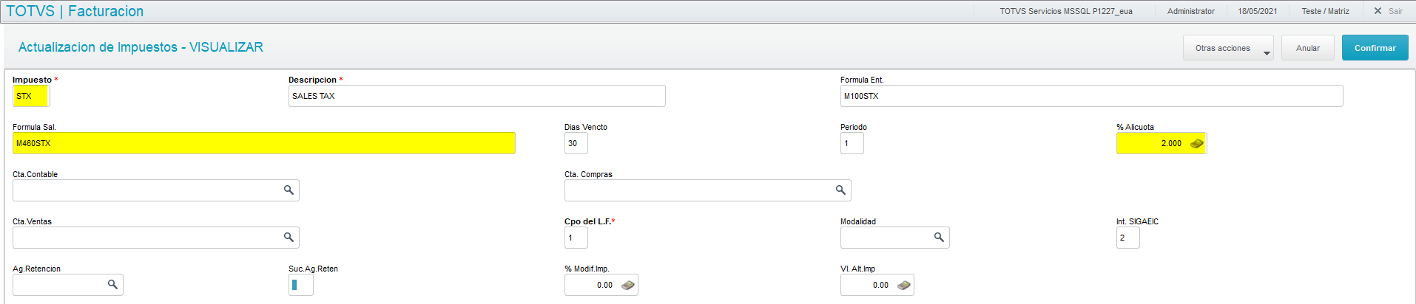
Task: Click the Sair exit button
Action: (x=1388, y=11)
